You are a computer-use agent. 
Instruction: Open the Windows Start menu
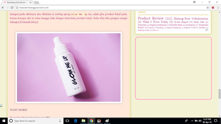pos(4,121)
